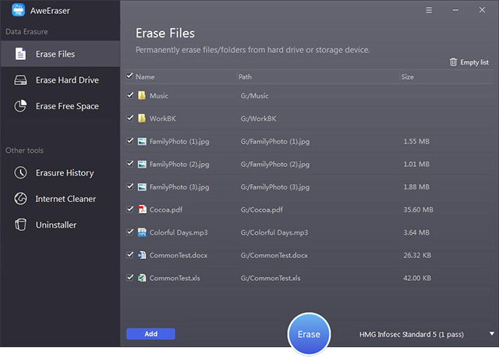Click the FamilyPhoto (2).jpg image icon
Image resolution: width=499 pixels, height=358 pixels.
[x=142, y=165]
